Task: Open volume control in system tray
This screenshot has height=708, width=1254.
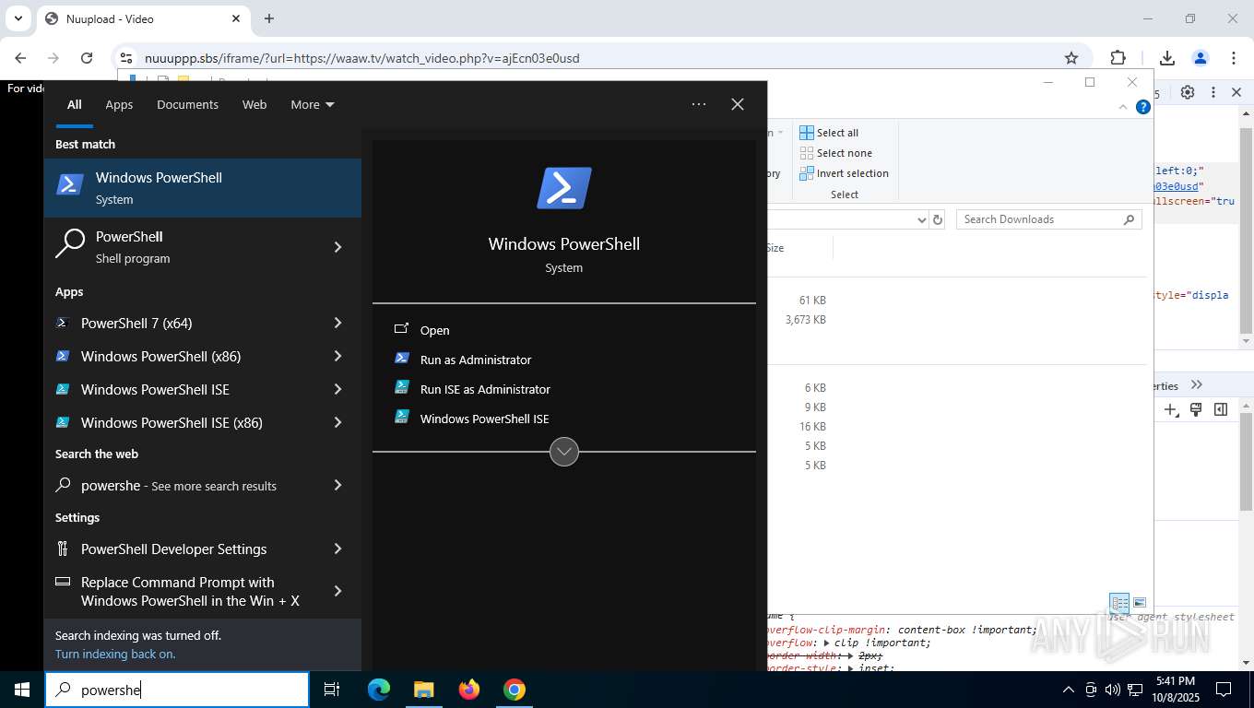Action: point(1113,690)
